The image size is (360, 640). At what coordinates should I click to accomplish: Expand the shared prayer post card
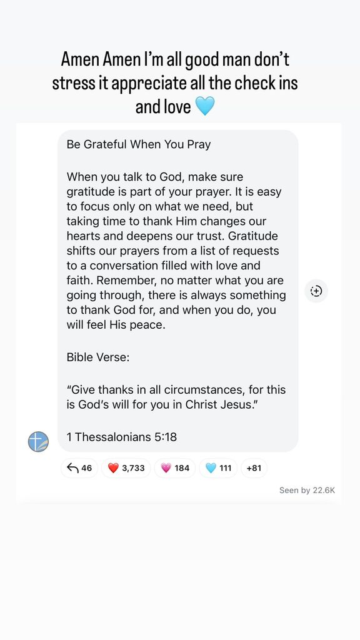click(x=177, y=287)
